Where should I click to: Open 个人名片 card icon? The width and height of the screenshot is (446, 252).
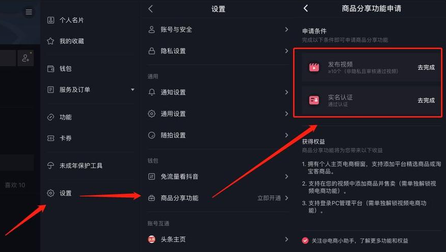[x=51, y=20]
